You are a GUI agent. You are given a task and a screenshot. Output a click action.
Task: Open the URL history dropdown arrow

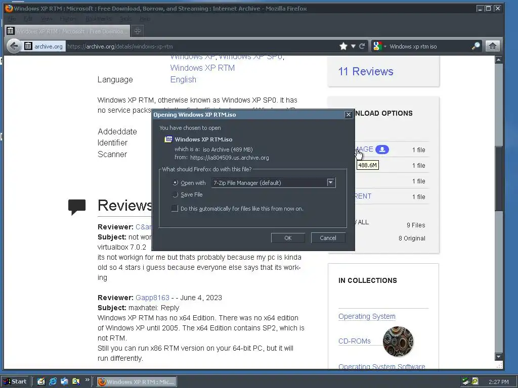[x=353, y=46]
